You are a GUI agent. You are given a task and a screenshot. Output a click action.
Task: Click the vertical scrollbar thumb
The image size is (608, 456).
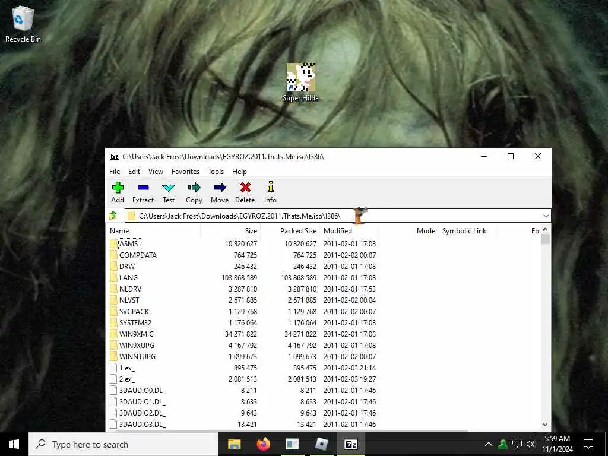[545, 239]
